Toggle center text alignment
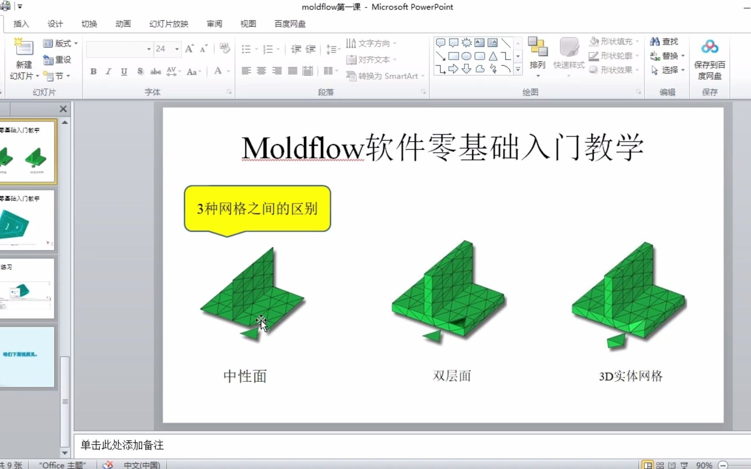751x469 pixels. coord(261,71)
